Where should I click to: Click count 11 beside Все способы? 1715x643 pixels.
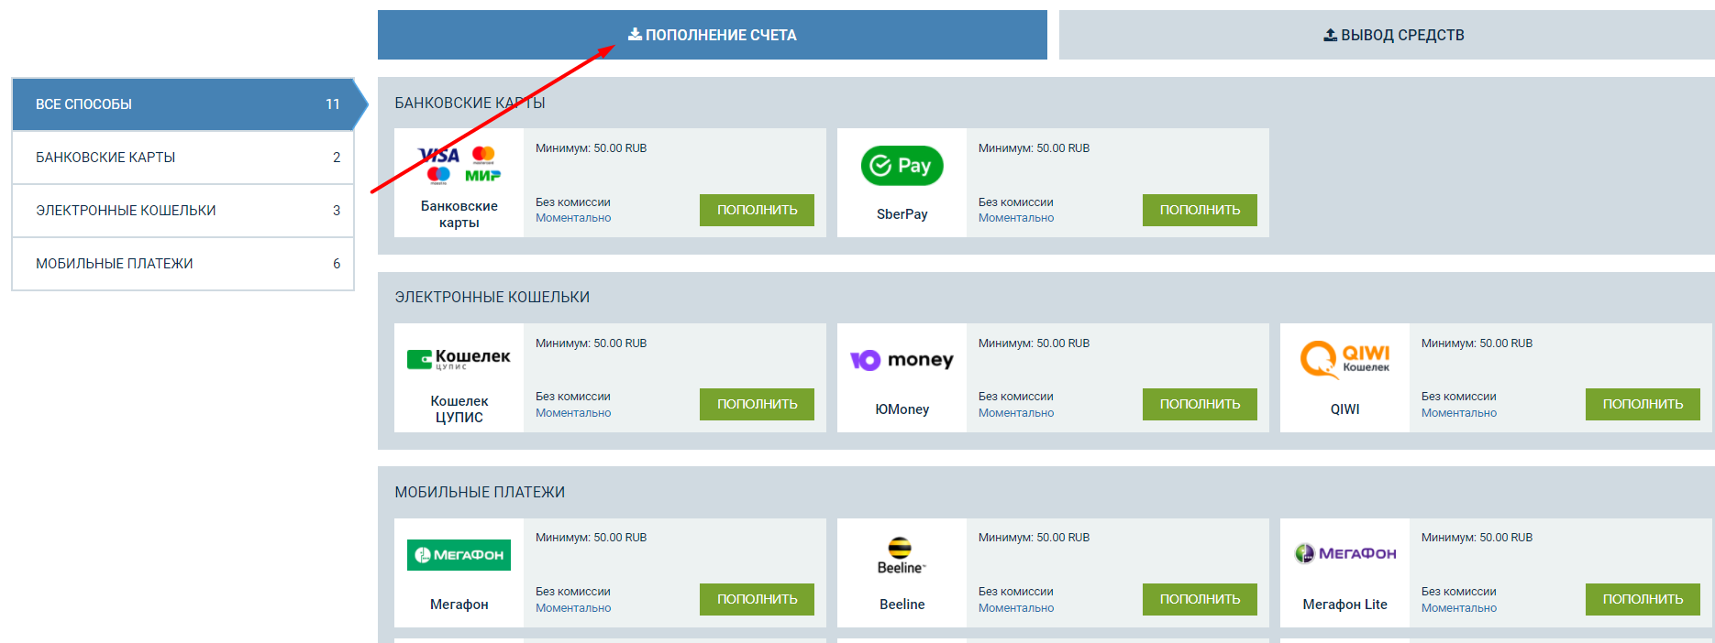pos(333,104)
